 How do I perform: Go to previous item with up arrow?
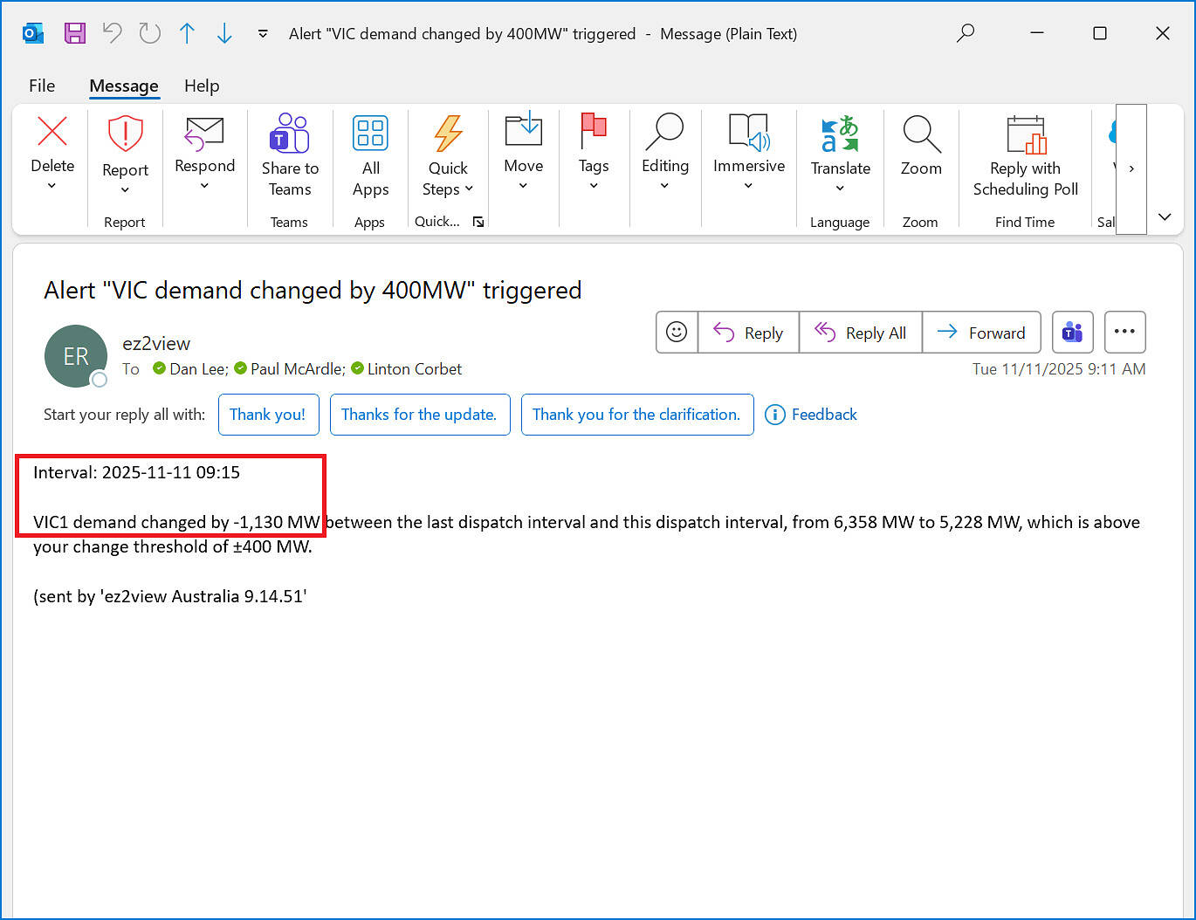point(187,34)
